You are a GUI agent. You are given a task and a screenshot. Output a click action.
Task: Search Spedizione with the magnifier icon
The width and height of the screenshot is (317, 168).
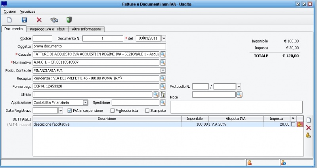pyautogui.click(x=163, y=102)
